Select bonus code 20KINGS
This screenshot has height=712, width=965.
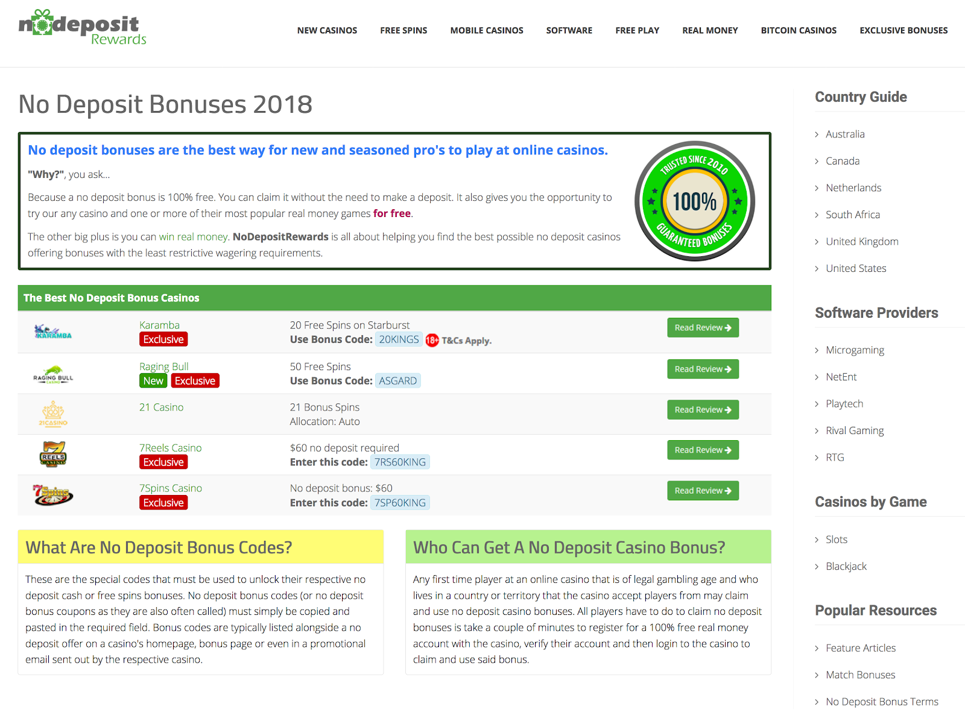tap(399, 339)
